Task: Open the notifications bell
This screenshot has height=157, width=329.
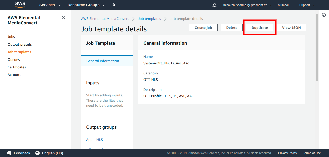Action: tap(215, 5)
